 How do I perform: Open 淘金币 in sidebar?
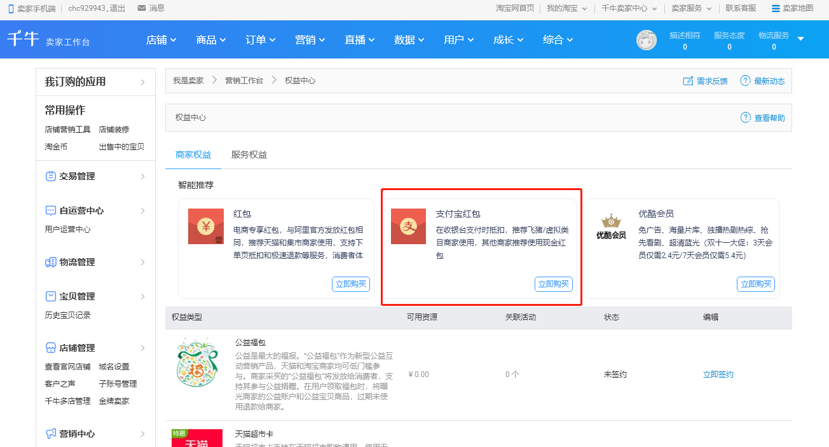tap(56, 146)
